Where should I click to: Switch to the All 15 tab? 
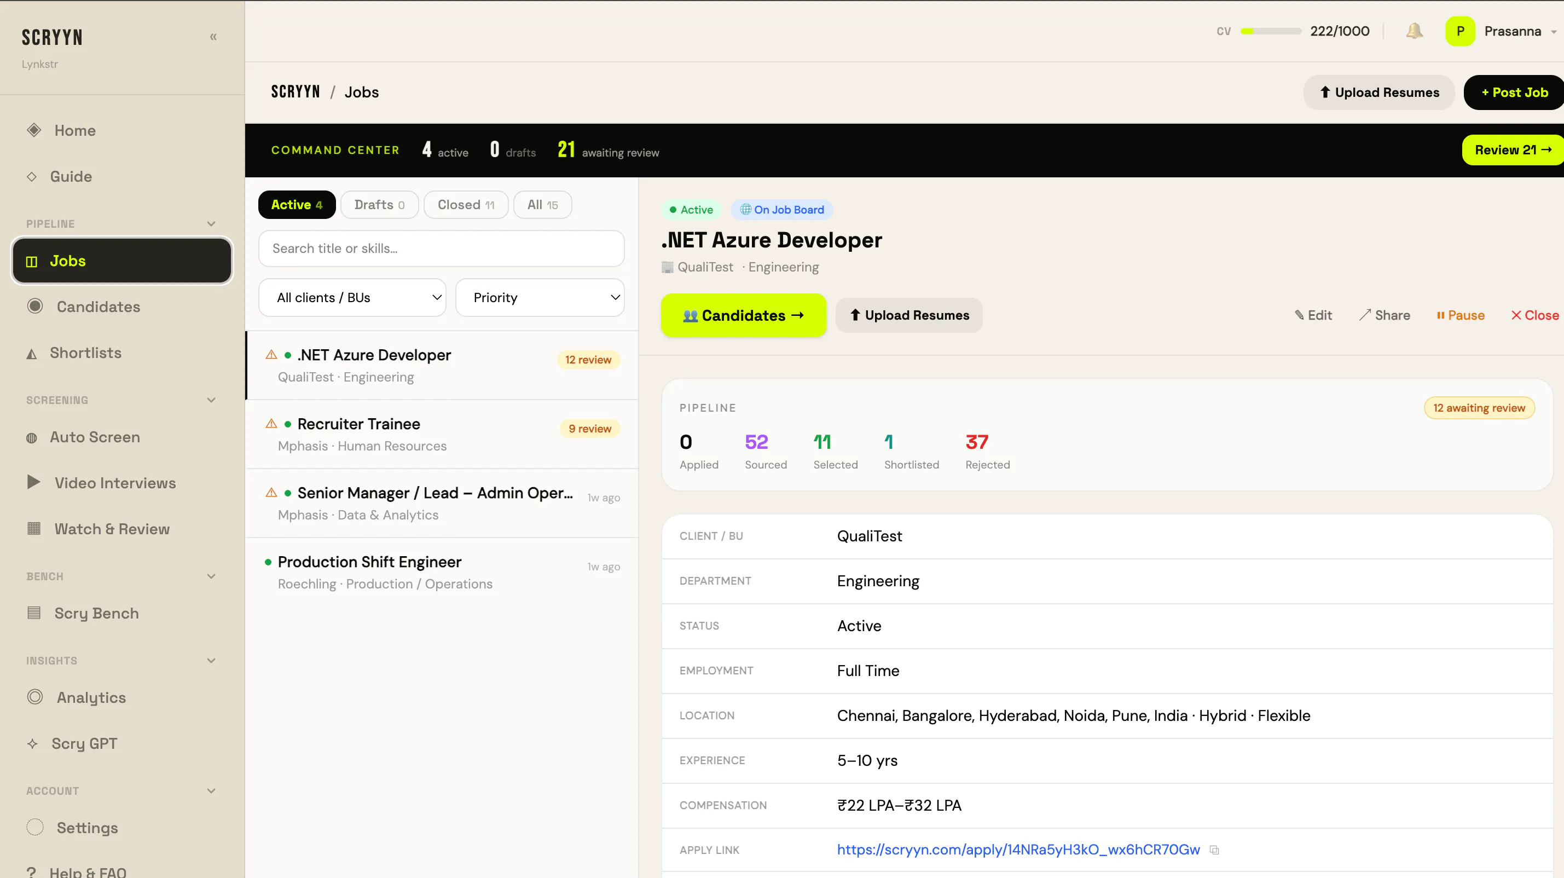click(x=542, y=205)
